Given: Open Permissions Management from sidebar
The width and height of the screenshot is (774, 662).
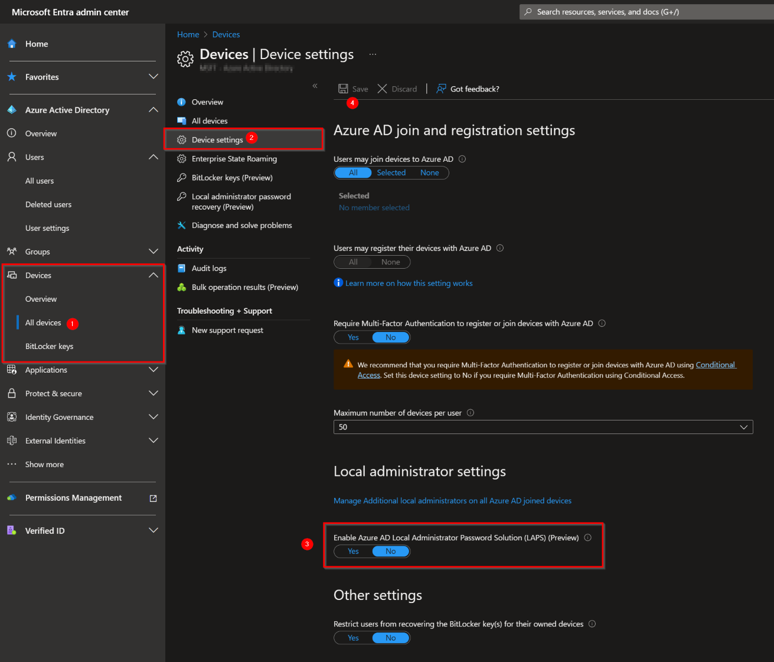Looking at the screenshot, I should pyautogui.click(x=73, y=498).
